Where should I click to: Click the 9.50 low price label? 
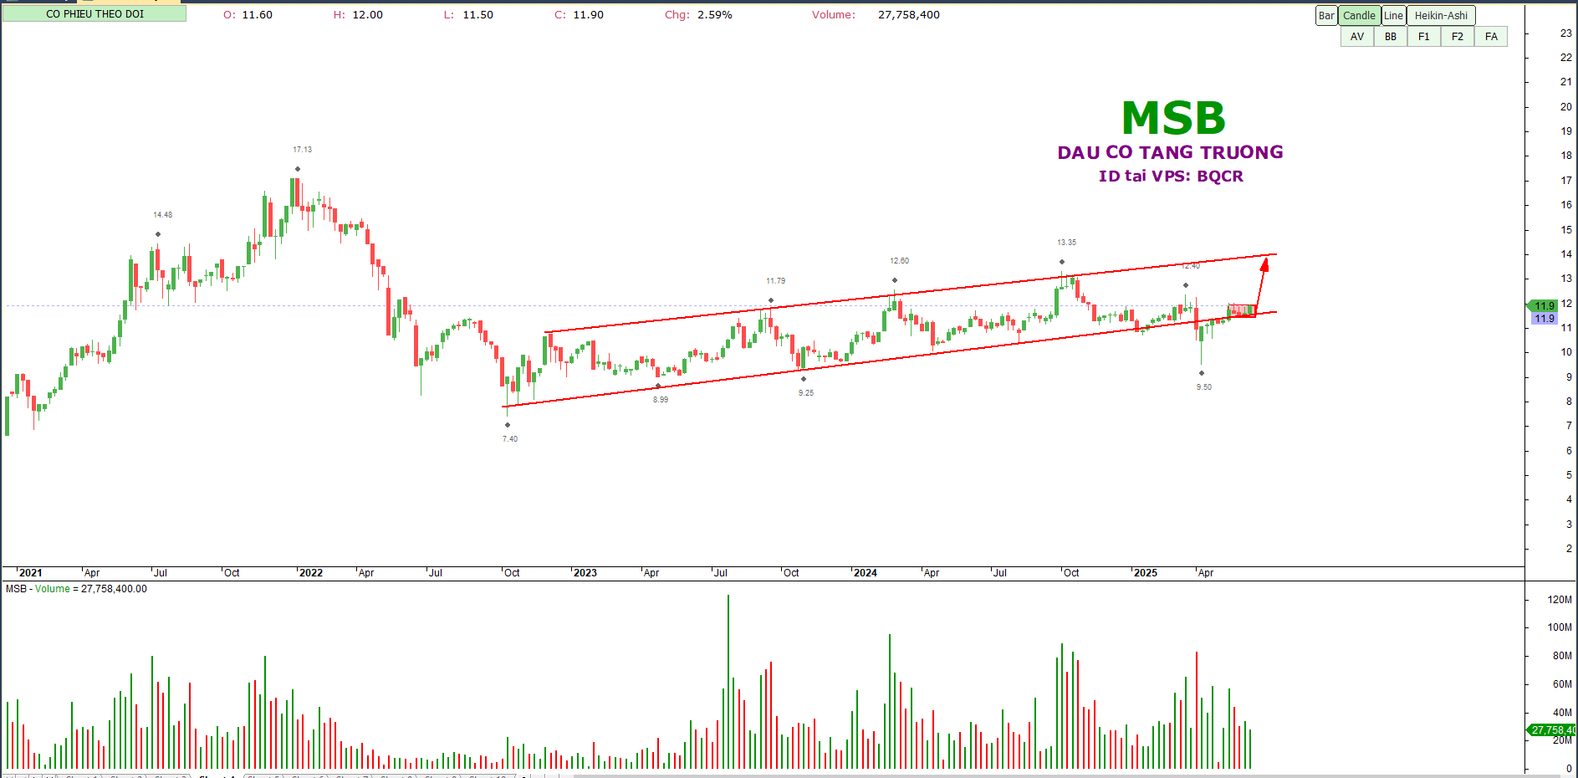[1204, 387]
